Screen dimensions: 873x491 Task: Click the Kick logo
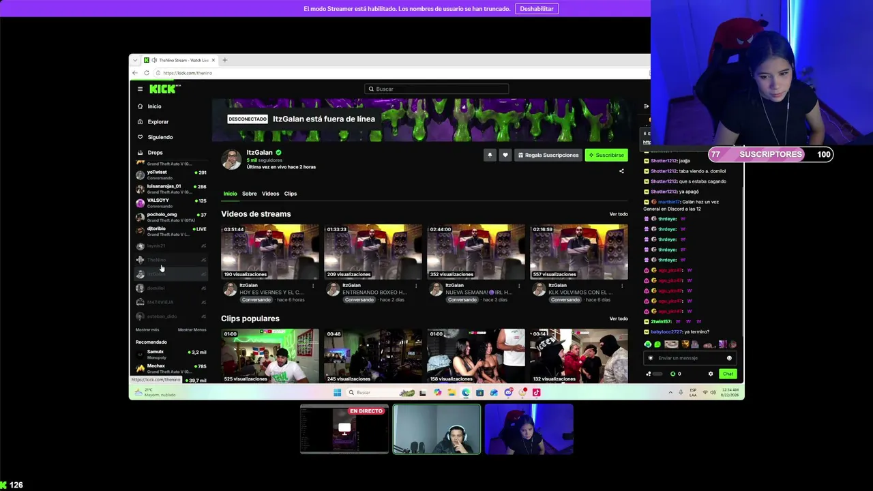164,89
